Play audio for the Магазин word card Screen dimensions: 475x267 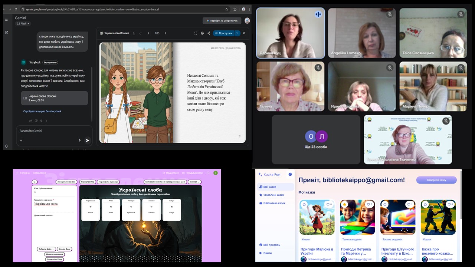pos(131,207)
